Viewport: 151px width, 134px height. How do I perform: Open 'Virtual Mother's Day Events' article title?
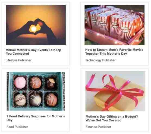pos(33,52)
